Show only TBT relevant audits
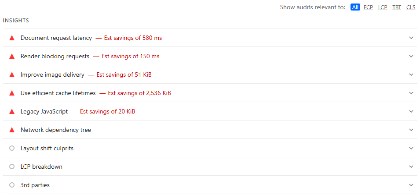 pos(397,7)
